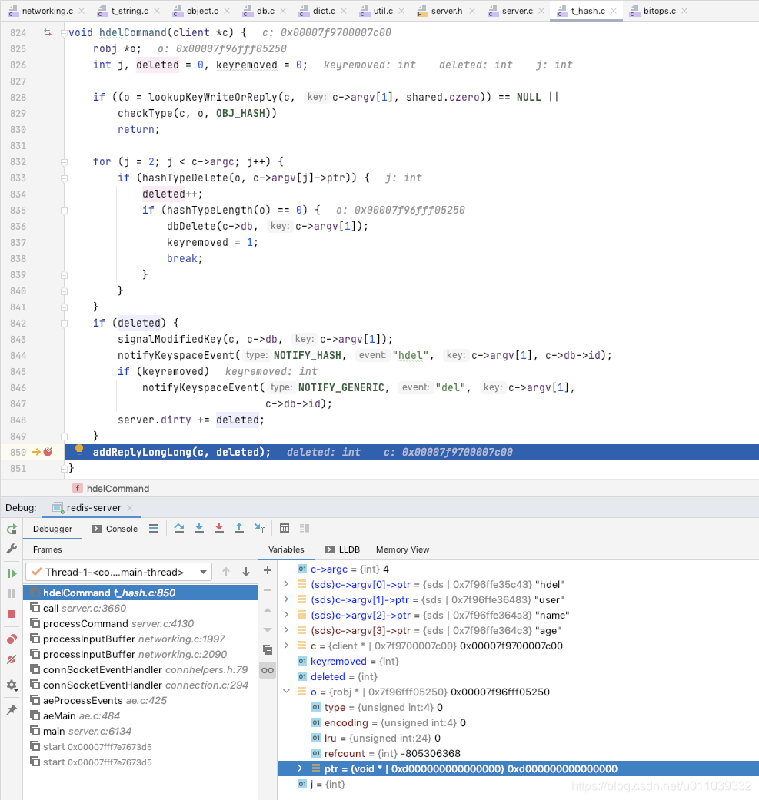Collapse the o robj variable
This screenshot has height=800, width=759.
[x=286, y=692]
